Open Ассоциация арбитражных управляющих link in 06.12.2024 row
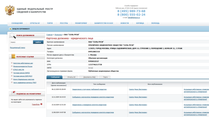 tap(196, 90)
